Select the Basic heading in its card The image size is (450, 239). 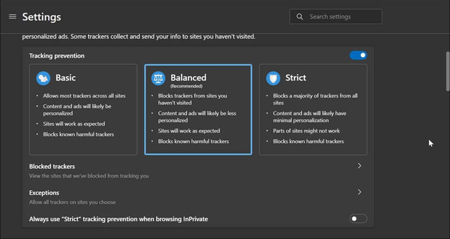point(66,78)
